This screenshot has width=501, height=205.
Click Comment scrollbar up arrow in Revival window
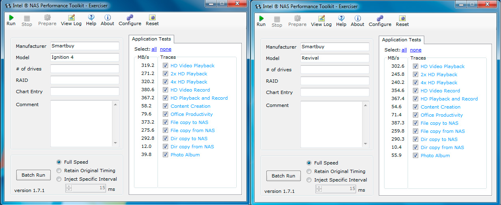pos(366,105)
